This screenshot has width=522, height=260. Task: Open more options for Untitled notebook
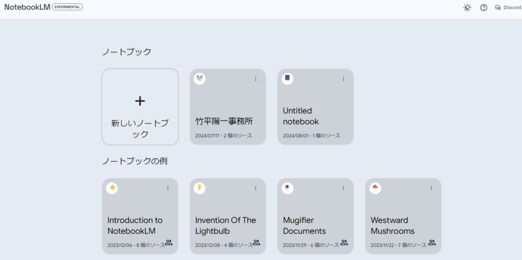coord(344,79)
